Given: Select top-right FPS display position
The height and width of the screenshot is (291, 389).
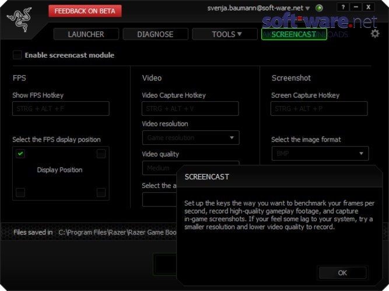Looking at the screenshot, I should [101, 154].
